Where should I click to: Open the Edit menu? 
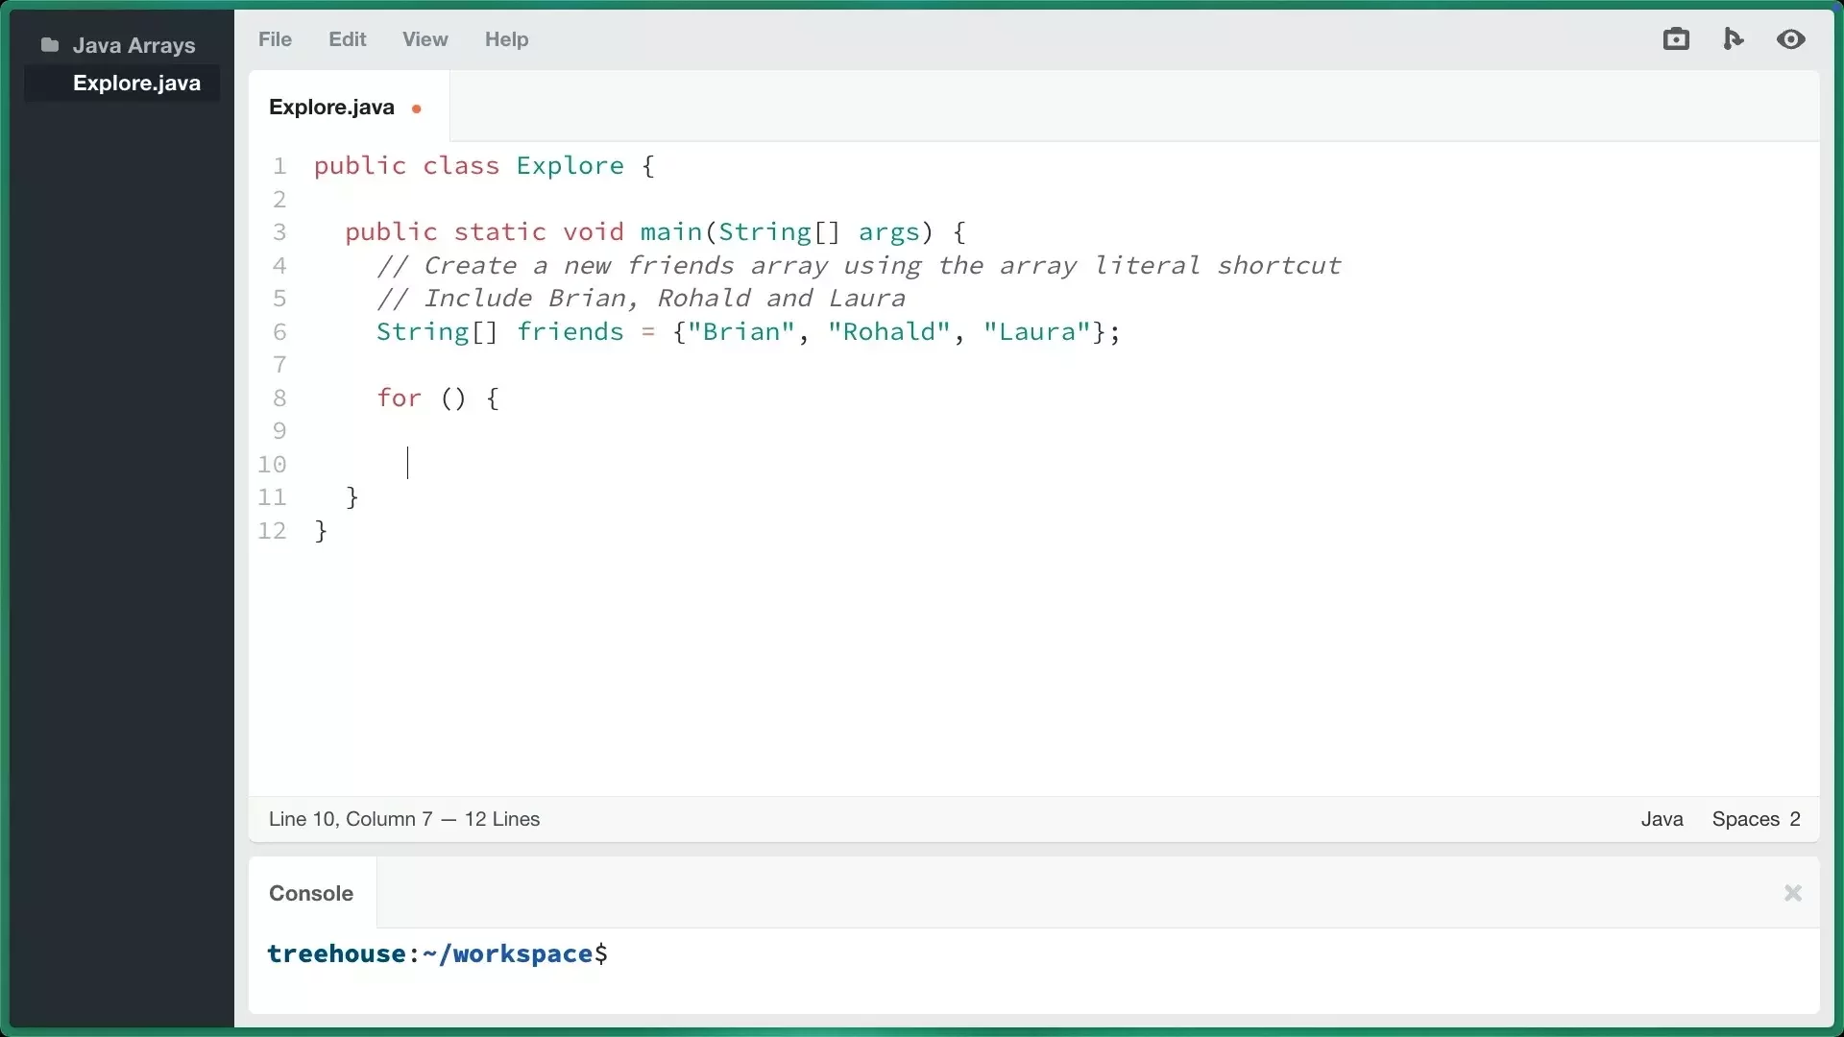pyautogui.click(x=347, y=39)
